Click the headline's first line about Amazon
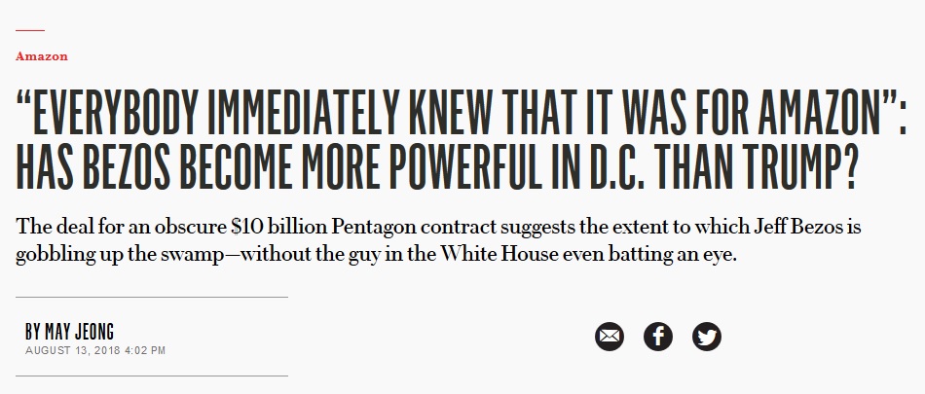 pos(461,112)
